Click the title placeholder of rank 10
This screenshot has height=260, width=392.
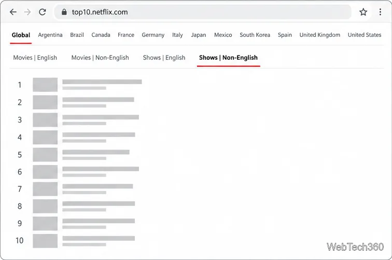click(x=99, y=238)
